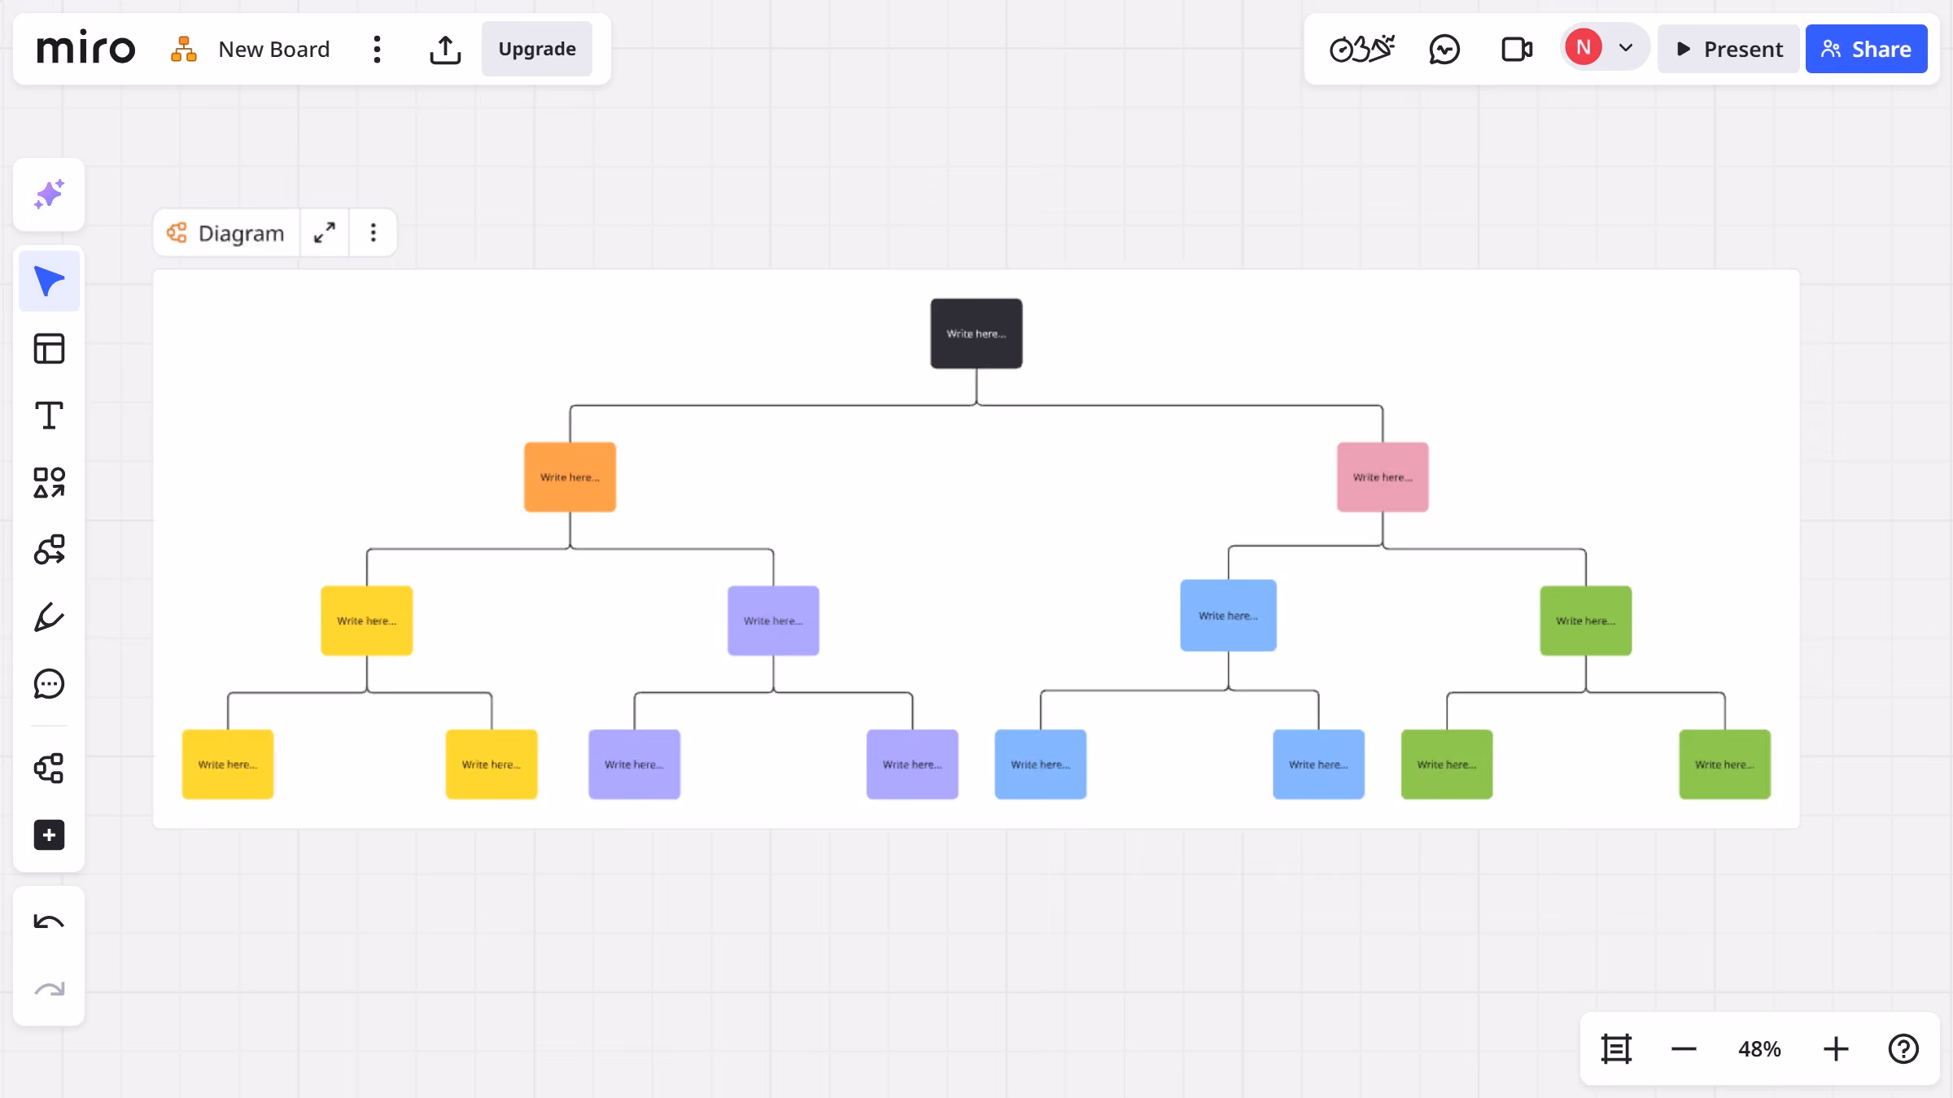Image resolution: width=1953 pixels, height=1098 pixels.
Task: Start presentation with the Present button
Action: click(1728, 49)
